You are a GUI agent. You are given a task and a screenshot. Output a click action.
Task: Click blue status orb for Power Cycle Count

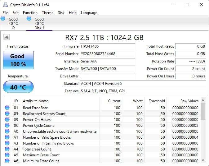coord(7,126)
